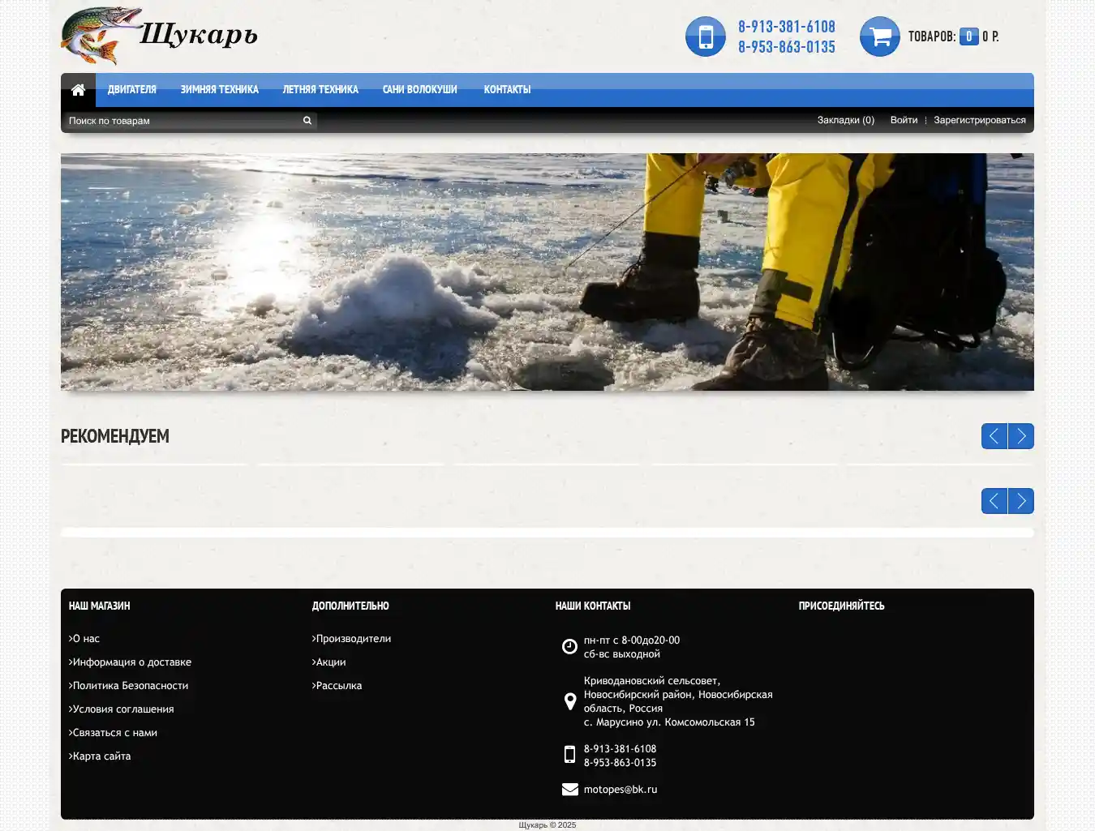Open Информация о доставке footer link
This screenshot has width=1095, height=831.
tap(132, 662)
